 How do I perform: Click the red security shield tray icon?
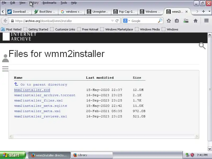point(192,155)
